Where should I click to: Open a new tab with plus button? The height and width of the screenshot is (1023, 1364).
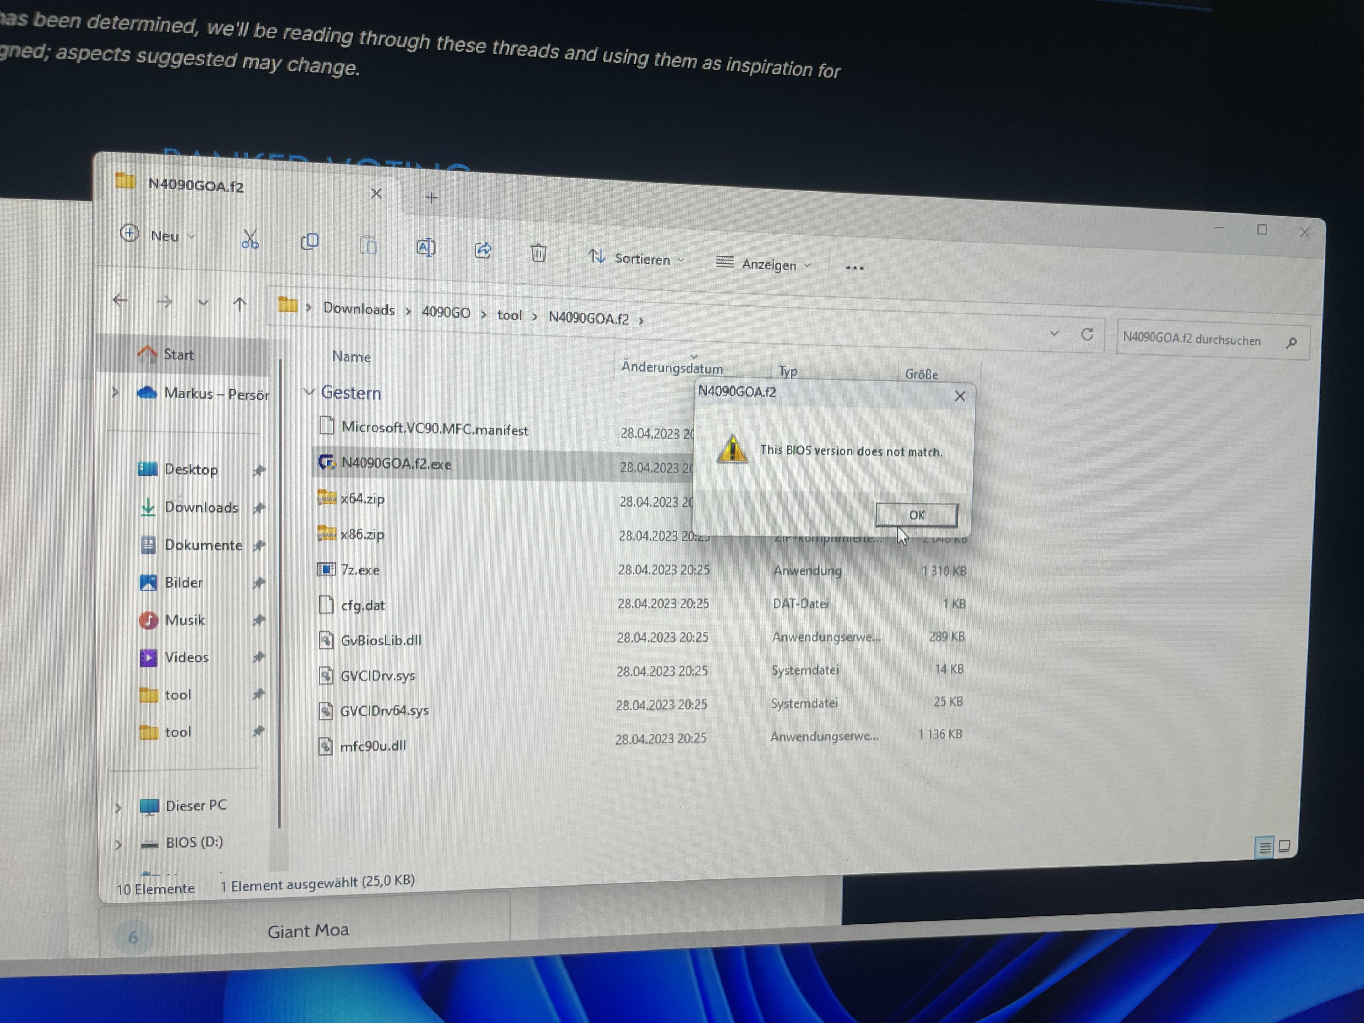pyautogui.click(x=432, y=197)
